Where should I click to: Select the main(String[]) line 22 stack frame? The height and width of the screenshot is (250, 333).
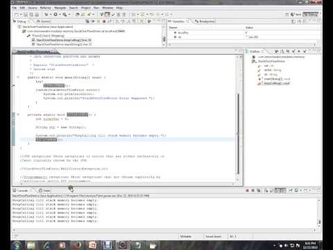click(62, 44)
